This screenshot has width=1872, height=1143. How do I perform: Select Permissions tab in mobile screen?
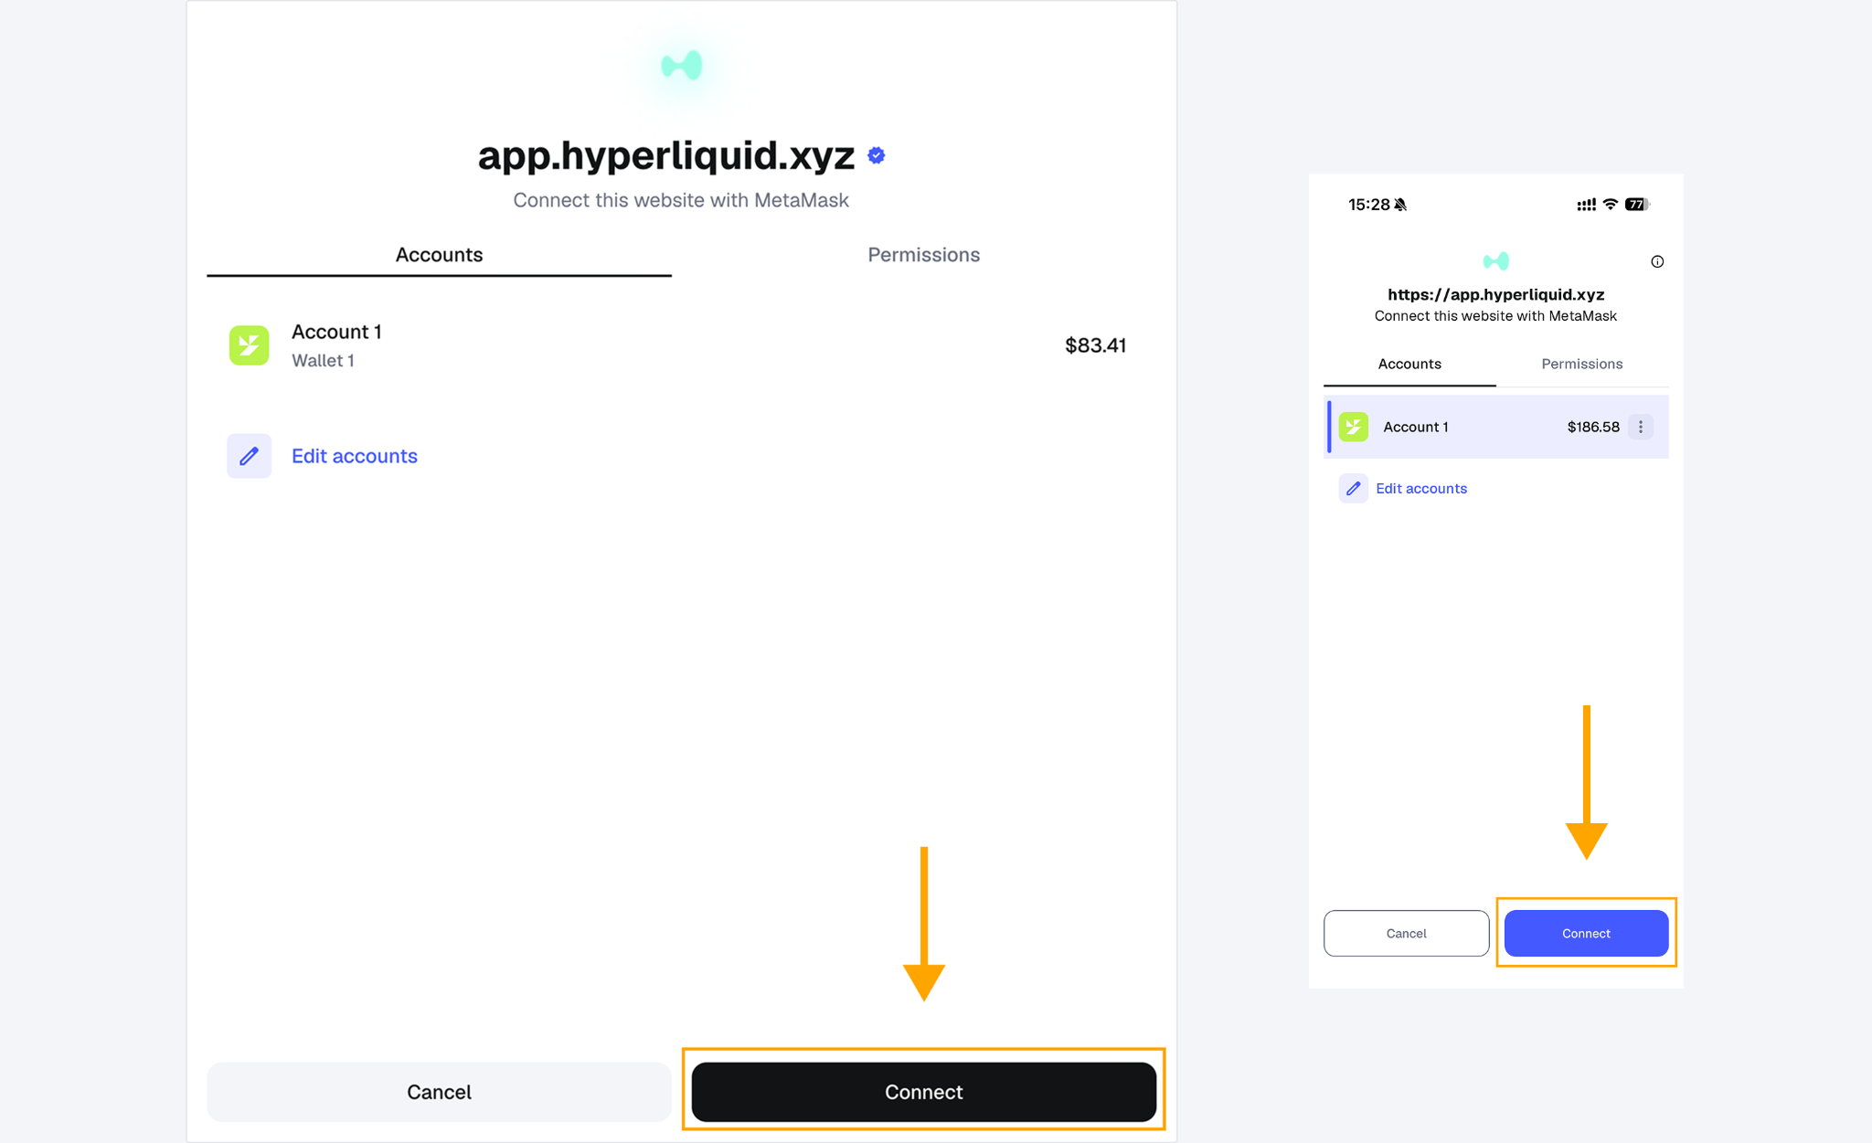[1582, 364]
